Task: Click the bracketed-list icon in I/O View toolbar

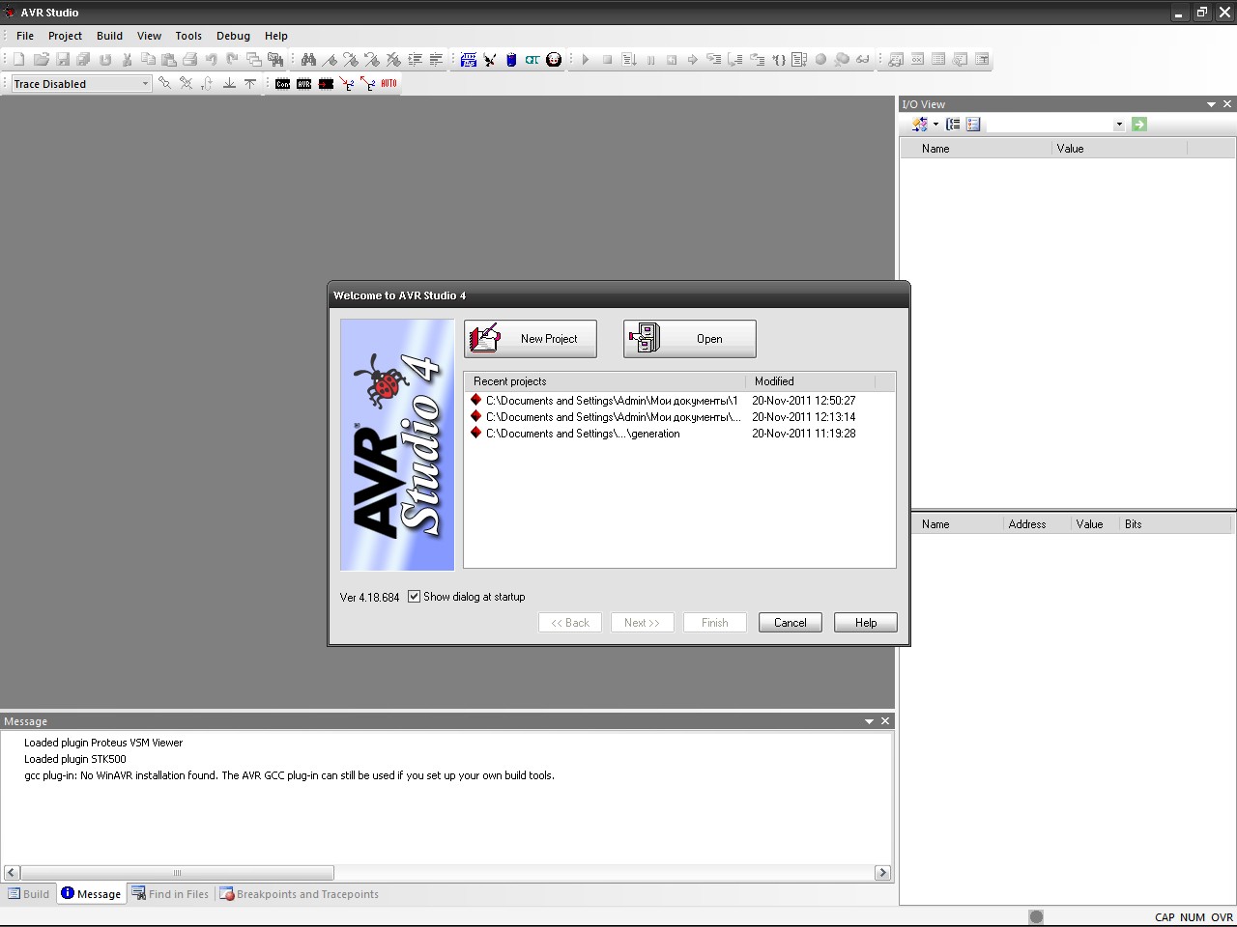Action: coord(953,125)
